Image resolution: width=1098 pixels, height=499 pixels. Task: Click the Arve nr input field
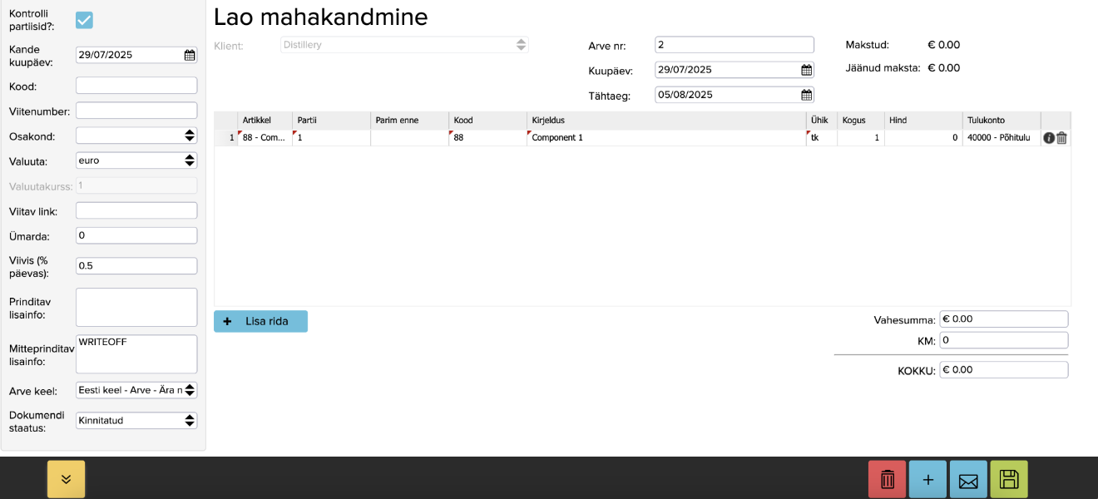[x=734, y=45]
